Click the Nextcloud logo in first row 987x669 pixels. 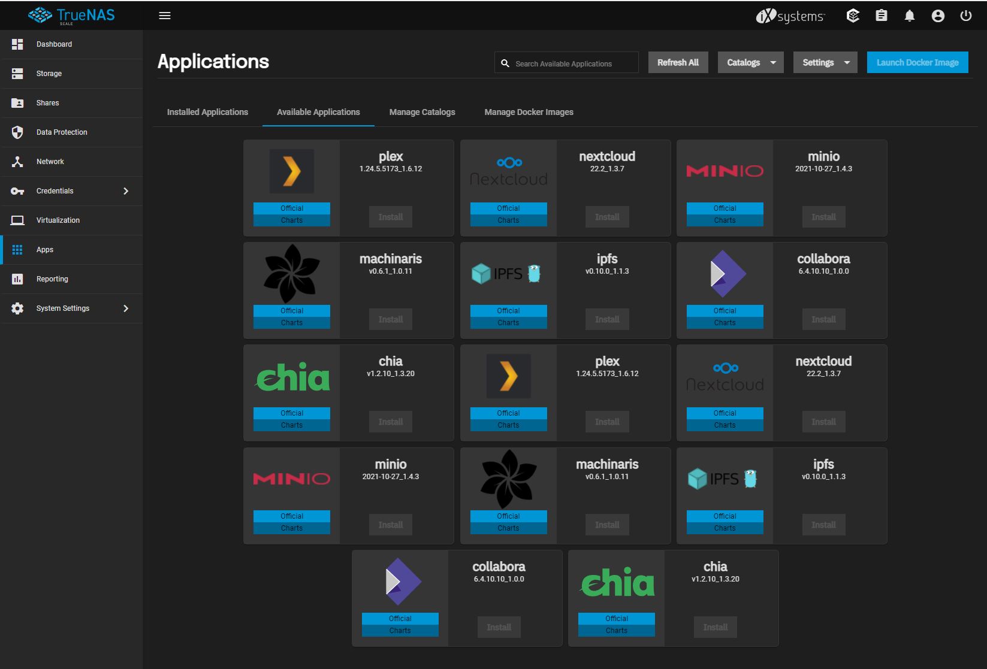click(x=509, y=172)
